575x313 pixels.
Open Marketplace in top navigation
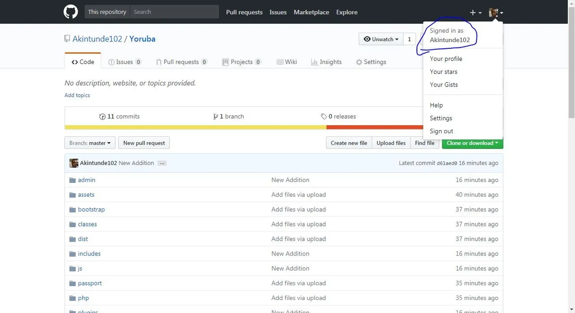tap(311, 12)
